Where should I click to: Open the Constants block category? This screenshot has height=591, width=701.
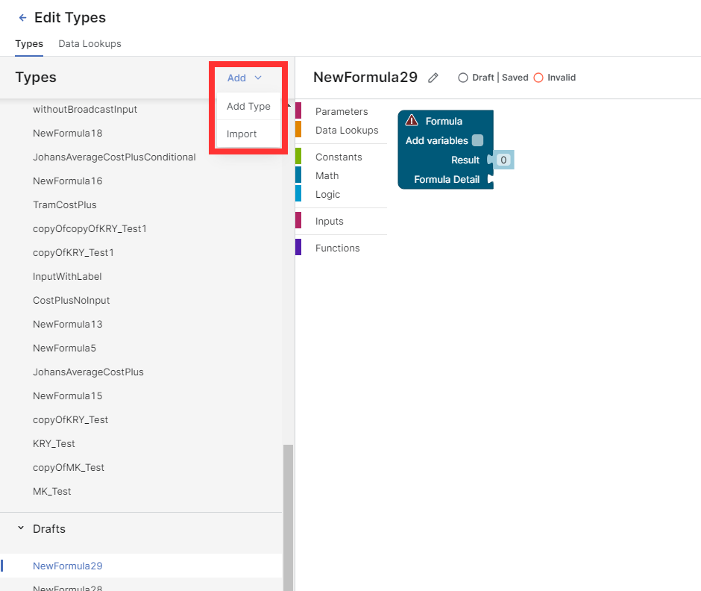click(339, 157)
